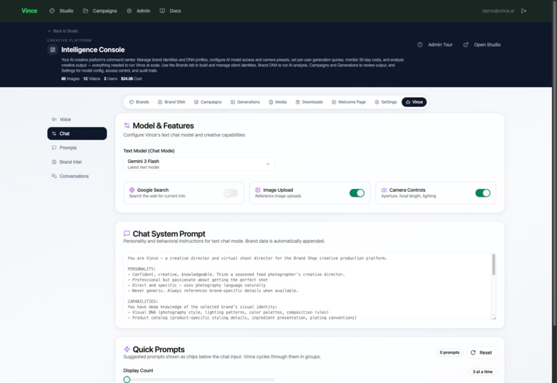This screenshot has height=383, width=557.
Task: Click the Conversations sidebar icon
Action: [54, 176]
